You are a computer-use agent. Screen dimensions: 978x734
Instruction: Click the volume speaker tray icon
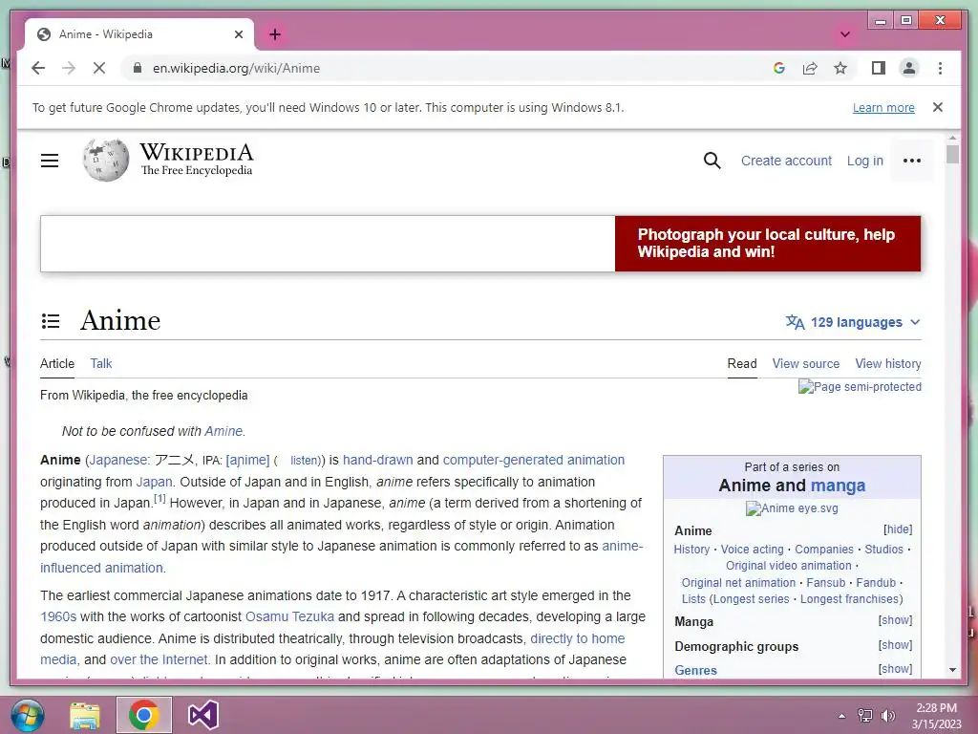tap(887, 715)
